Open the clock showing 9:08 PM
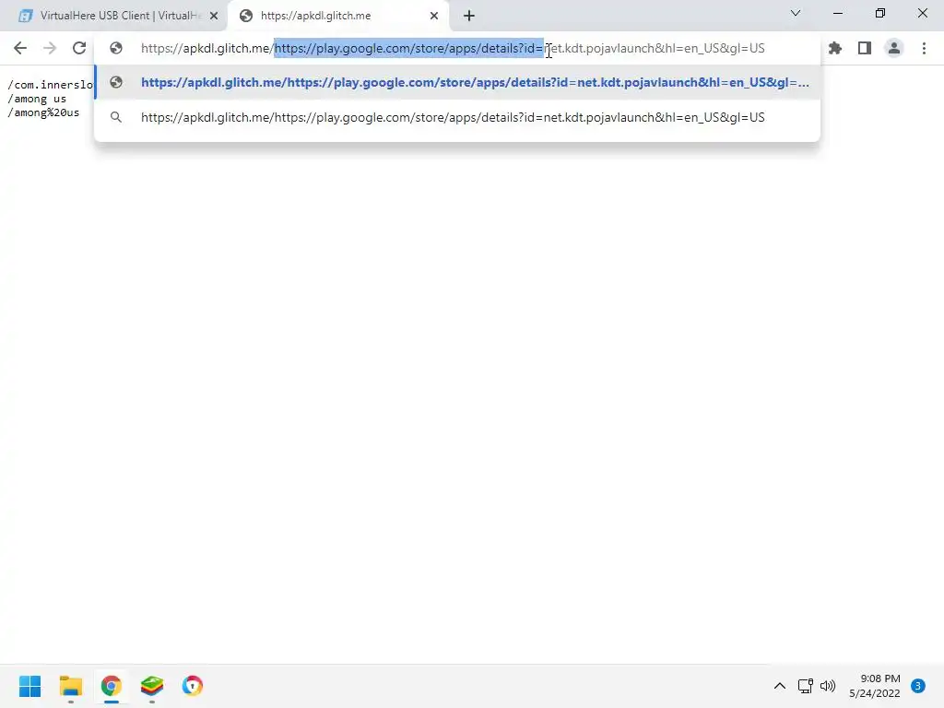Image resolution: width=944 pixels, height=708 pixels. pos(875,686)
